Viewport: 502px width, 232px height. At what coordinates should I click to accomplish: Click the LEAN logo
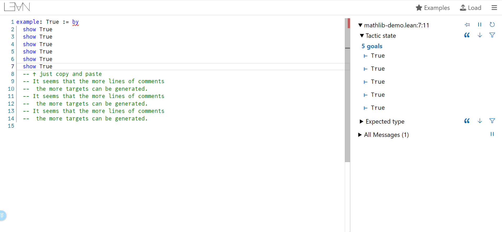pos(17,7)
